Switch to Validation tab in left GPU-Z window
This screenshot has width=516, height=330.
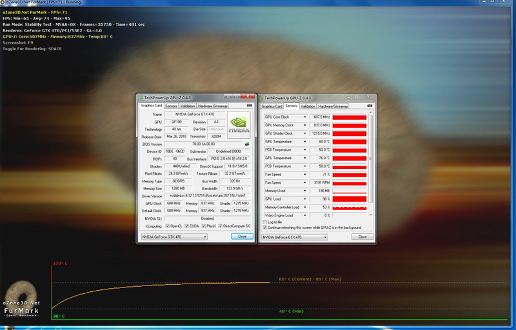187,106
